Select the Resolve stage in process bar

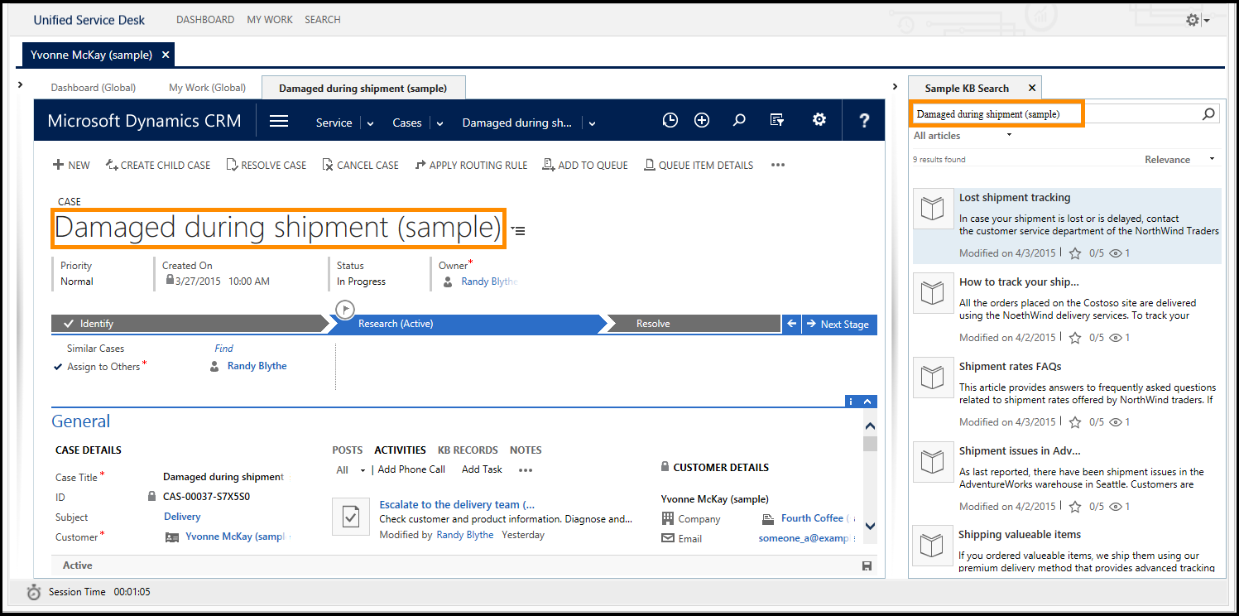(653, 324)
